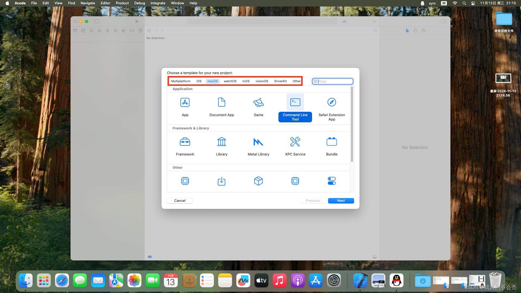
Task: Switch to the Multiplatform tab
Action: 181,81
